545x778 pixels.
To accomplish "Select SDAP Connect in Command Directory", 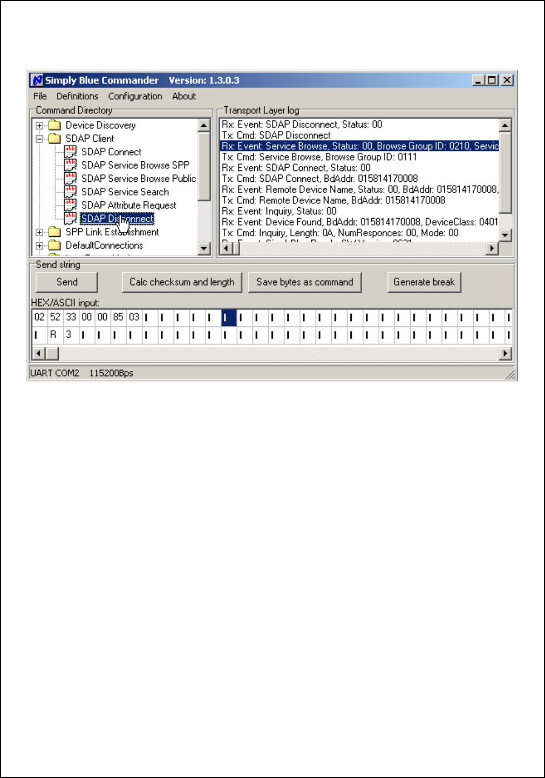I will tap(111, 152).
